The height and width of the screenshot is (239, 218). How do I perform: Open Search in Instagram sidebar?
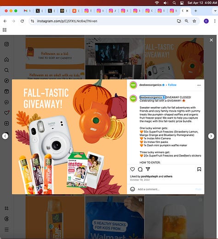click(6, 70)
